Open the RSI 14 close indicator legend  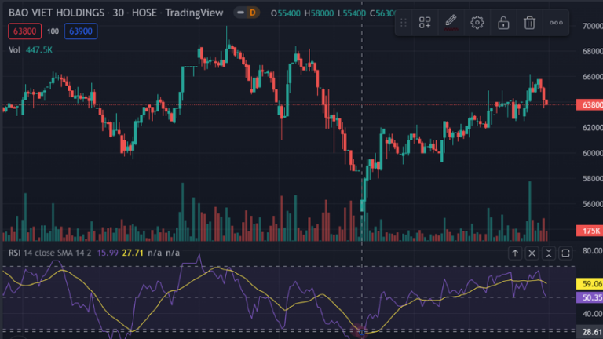tap(50, 253)
